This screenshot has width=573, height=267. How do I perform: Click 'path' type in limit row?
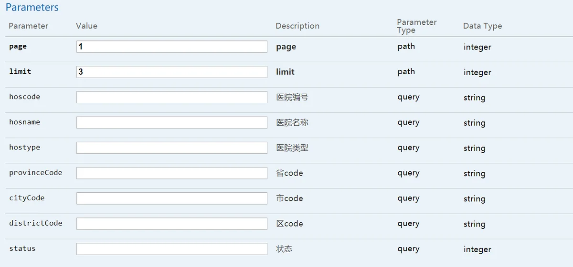click(406, 71)
